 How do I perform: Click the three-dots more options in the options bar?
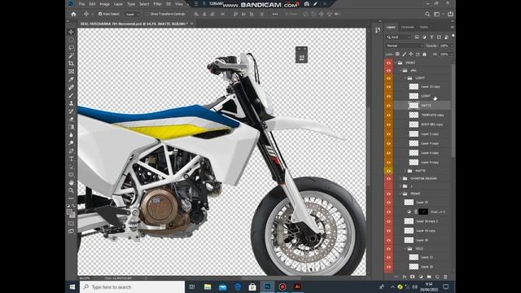tap(275, 14)
